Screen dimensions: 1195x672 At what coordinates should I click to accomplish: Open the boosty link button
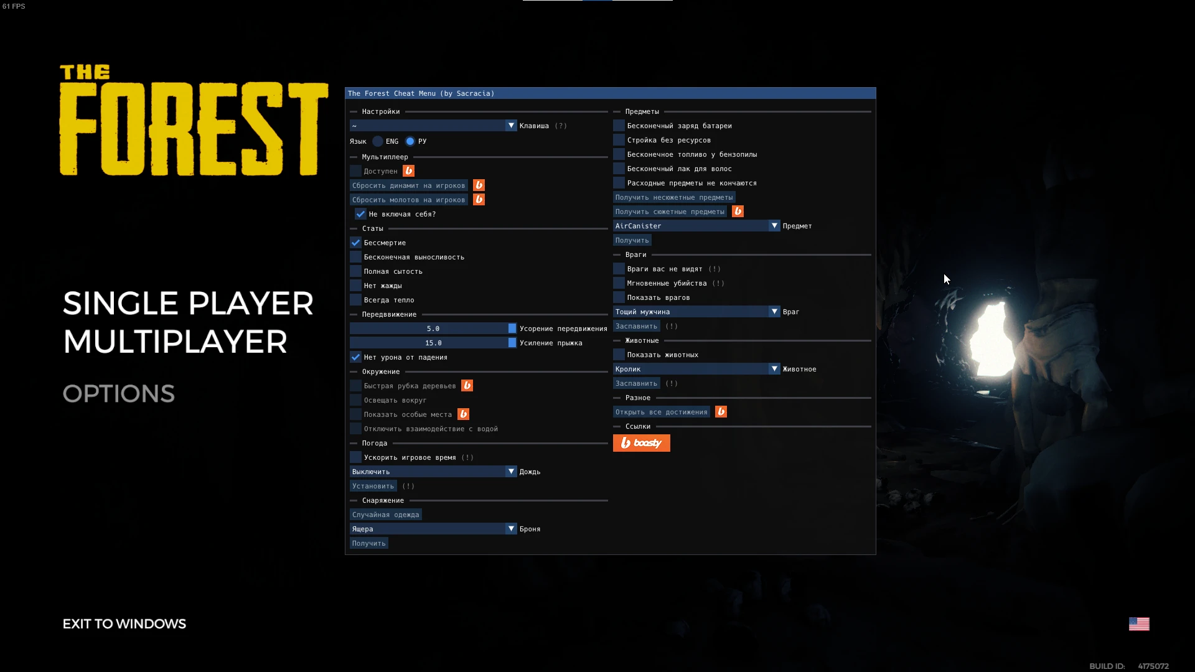coord(641,443)
